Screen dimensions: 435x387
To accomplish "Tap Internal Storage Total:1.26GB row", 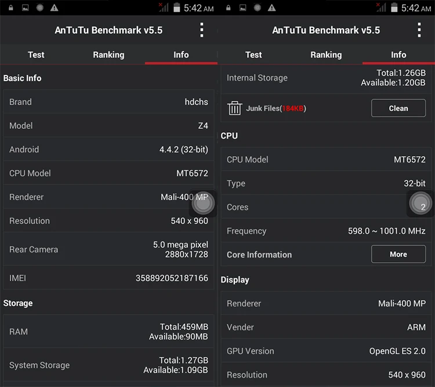I will pyautogui.click(x=326, y=78).
